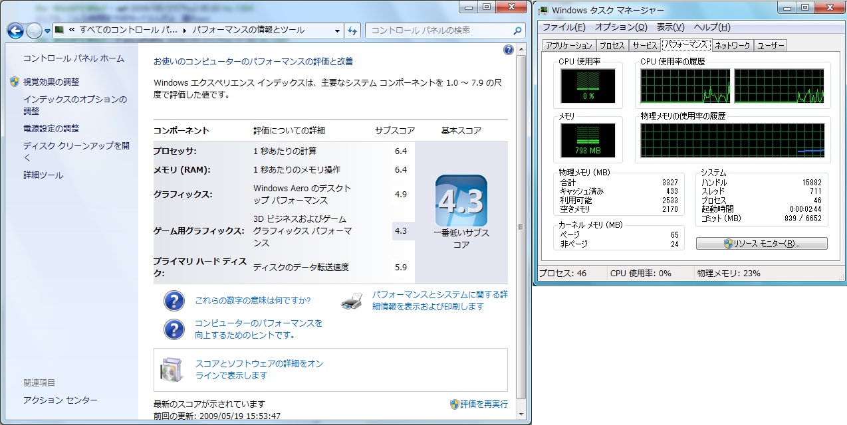Click the Task Manager title bar icon
The image size is (847, 425).
tap(543, 10)
